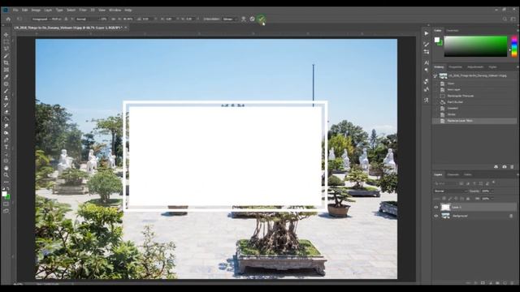Close the open document tab

126,28
